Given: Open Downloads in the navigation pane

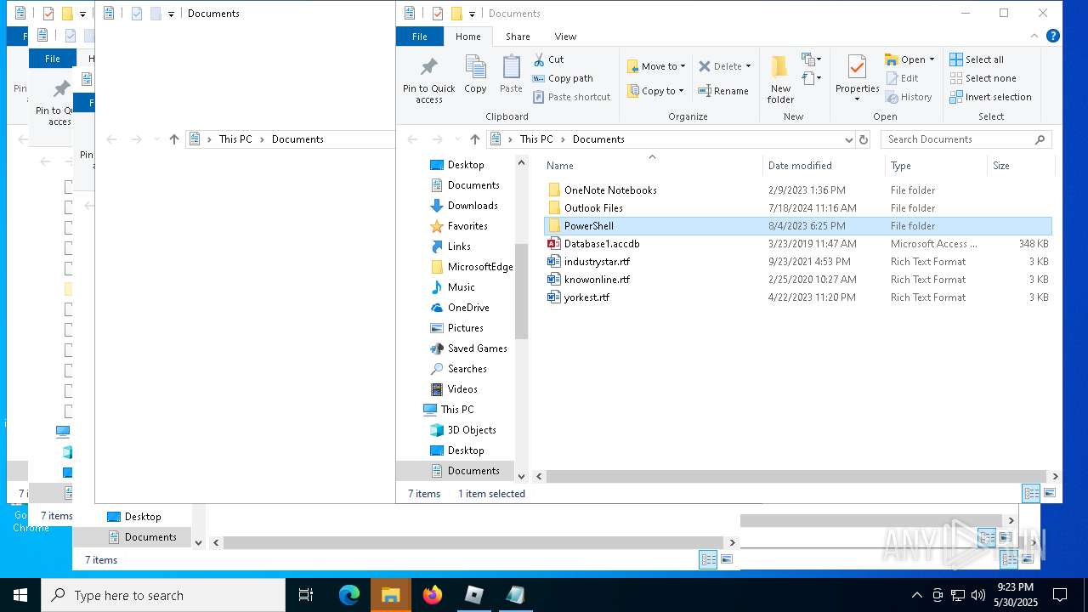Looking at the screenshot, I should coord(473,206).
